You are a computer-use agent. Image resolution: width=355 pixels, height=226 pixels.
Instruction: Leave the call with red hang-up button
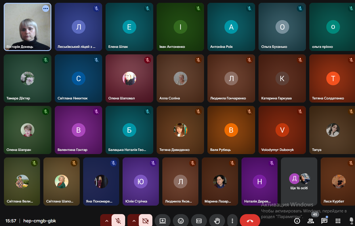coord(250,221)
